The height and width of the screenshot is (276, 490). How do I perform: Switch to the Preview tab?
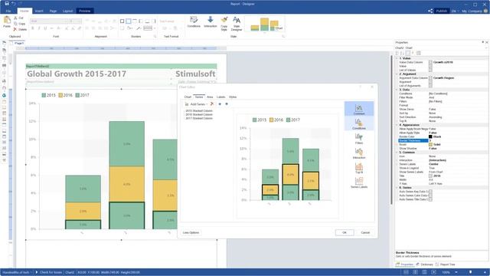[x=85, y=11]
